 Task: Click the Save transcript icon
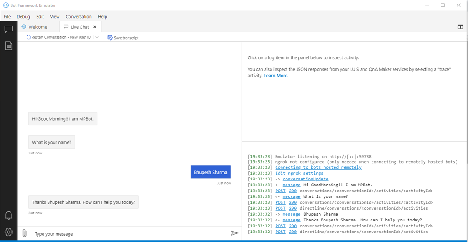click(x=110, y=37)
